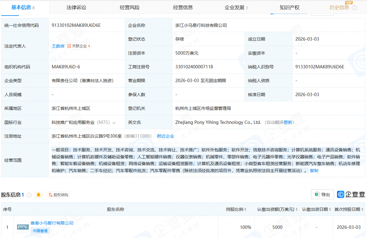The width and height of the screenshot is (367, 238).
Task: Open the 知识产权 tab
Action: click(289, 7)
